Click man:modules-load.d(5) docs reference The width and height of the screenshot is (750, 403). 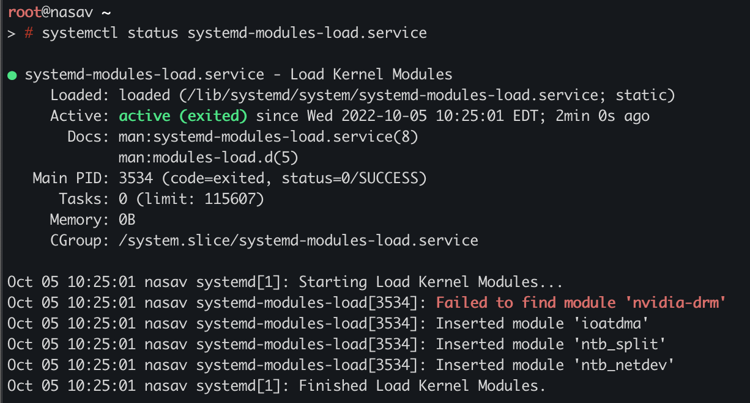(x=209, y=158)
